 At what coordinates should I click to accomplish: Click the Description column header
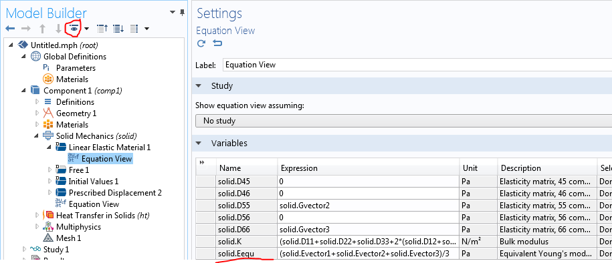pos(547,168)
